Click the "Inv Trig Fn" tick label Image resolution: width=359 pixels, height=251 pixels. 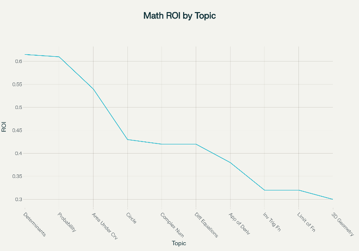click(272, 221)
